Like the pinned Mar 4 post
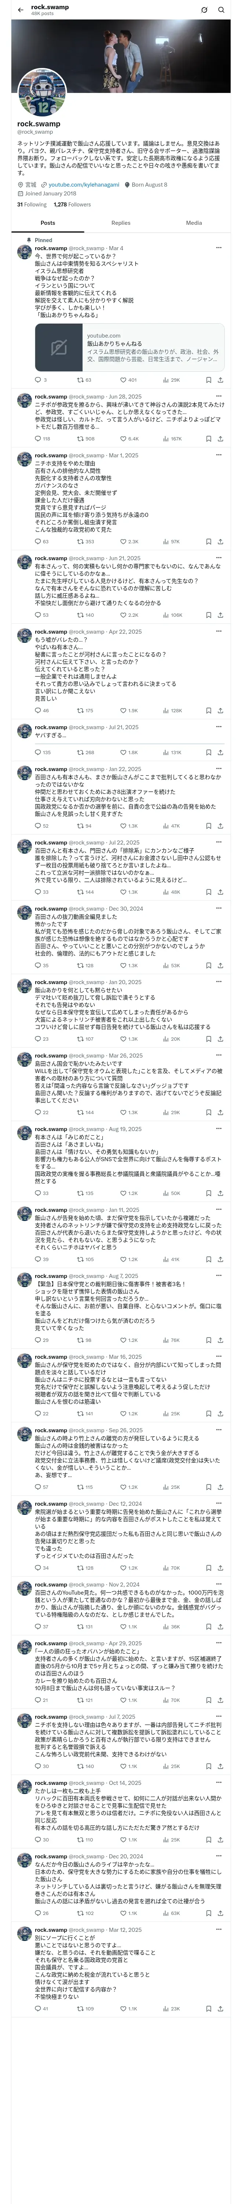This screenshot has width=242, height=2204. (128, 379)
